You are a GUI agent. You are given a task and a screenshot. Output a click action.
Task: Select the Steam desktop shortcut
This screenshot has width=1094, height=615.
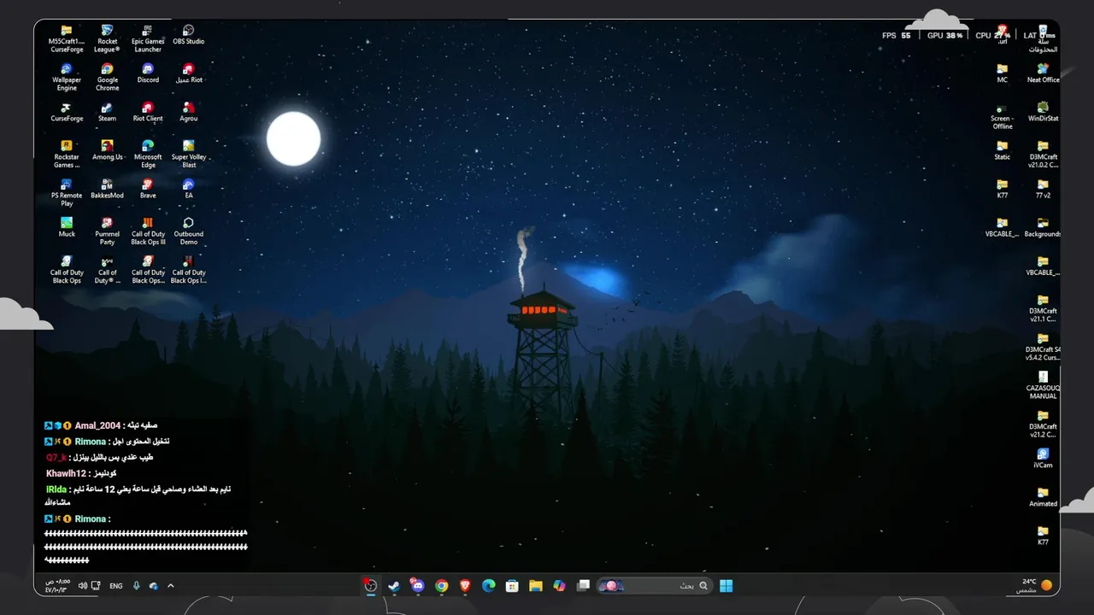107,112
